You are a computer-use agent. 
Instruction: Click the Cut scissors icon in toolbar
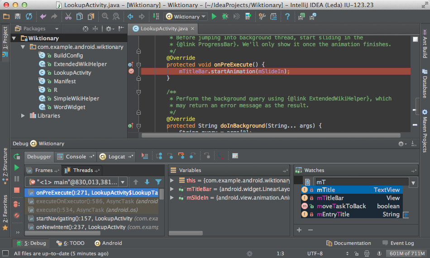[x=68, y=17]
